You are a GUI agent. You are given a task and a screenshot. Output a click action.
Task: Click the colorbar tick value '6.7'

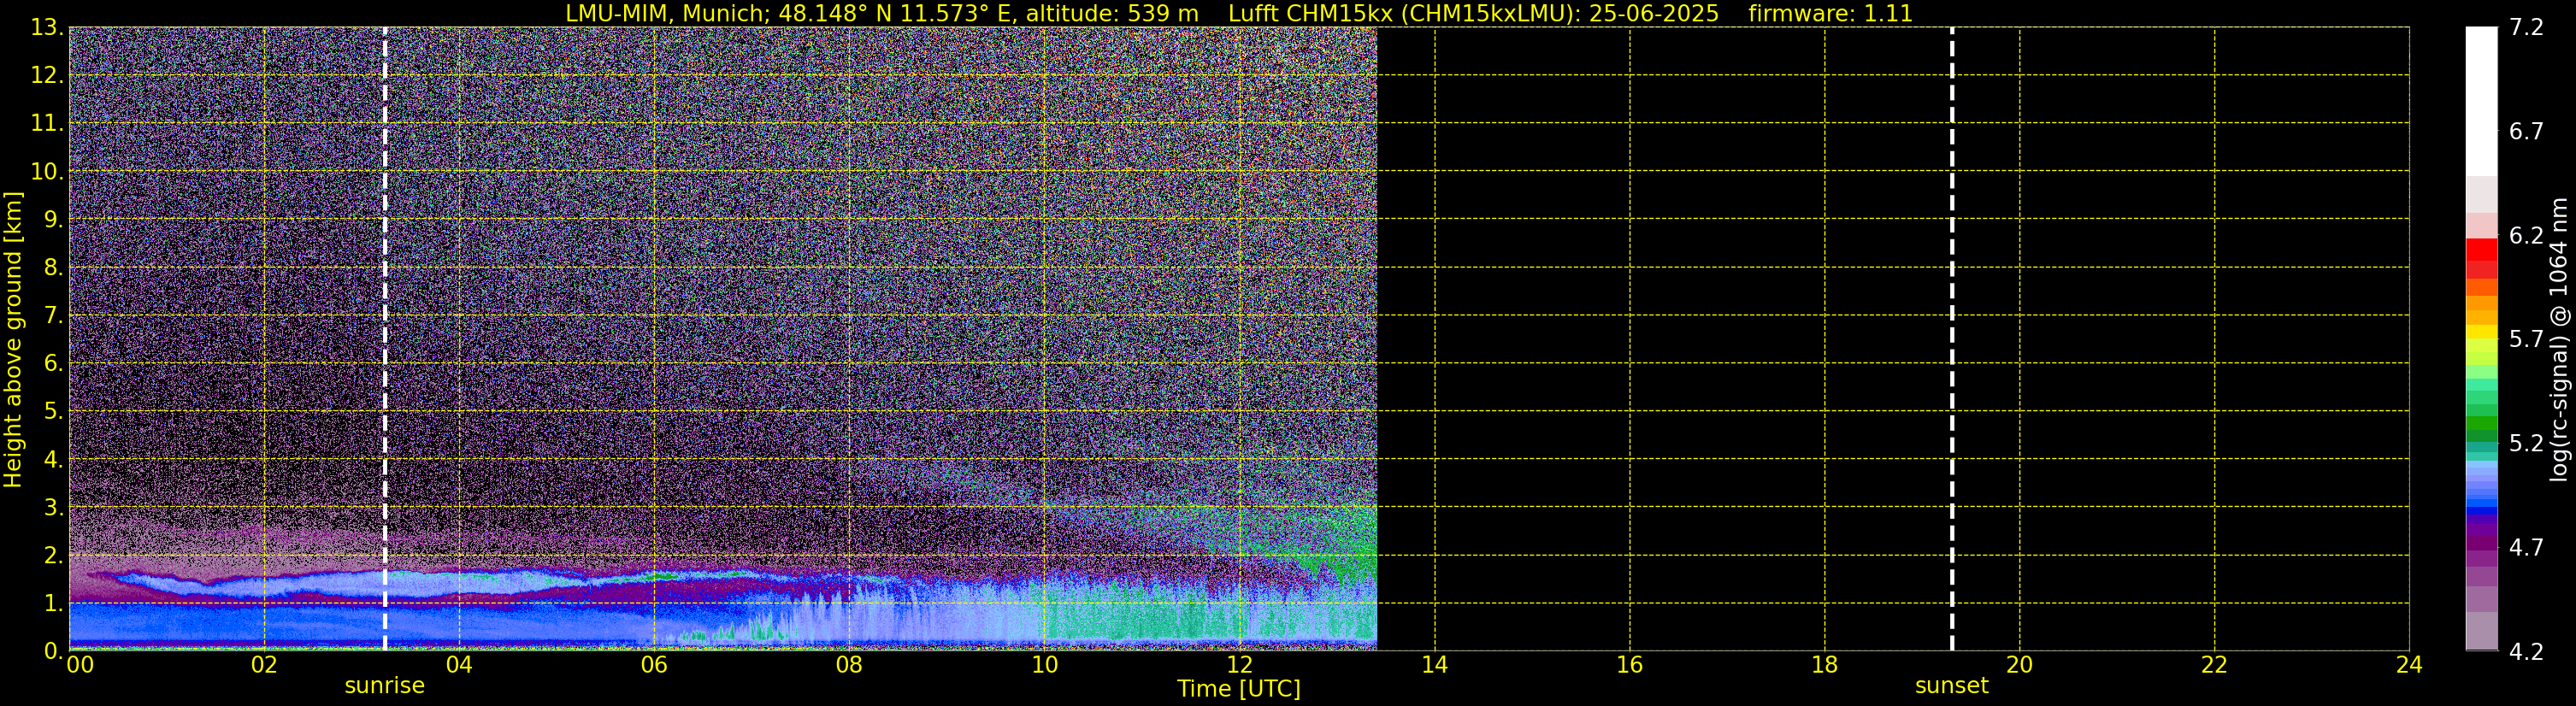(x=2526, y=132)
